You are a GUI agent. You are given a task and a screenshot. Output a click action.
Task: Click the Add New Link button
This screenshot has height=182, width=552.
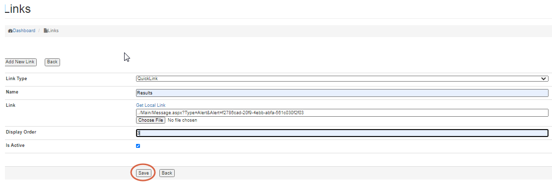click(x=20, y=62)
